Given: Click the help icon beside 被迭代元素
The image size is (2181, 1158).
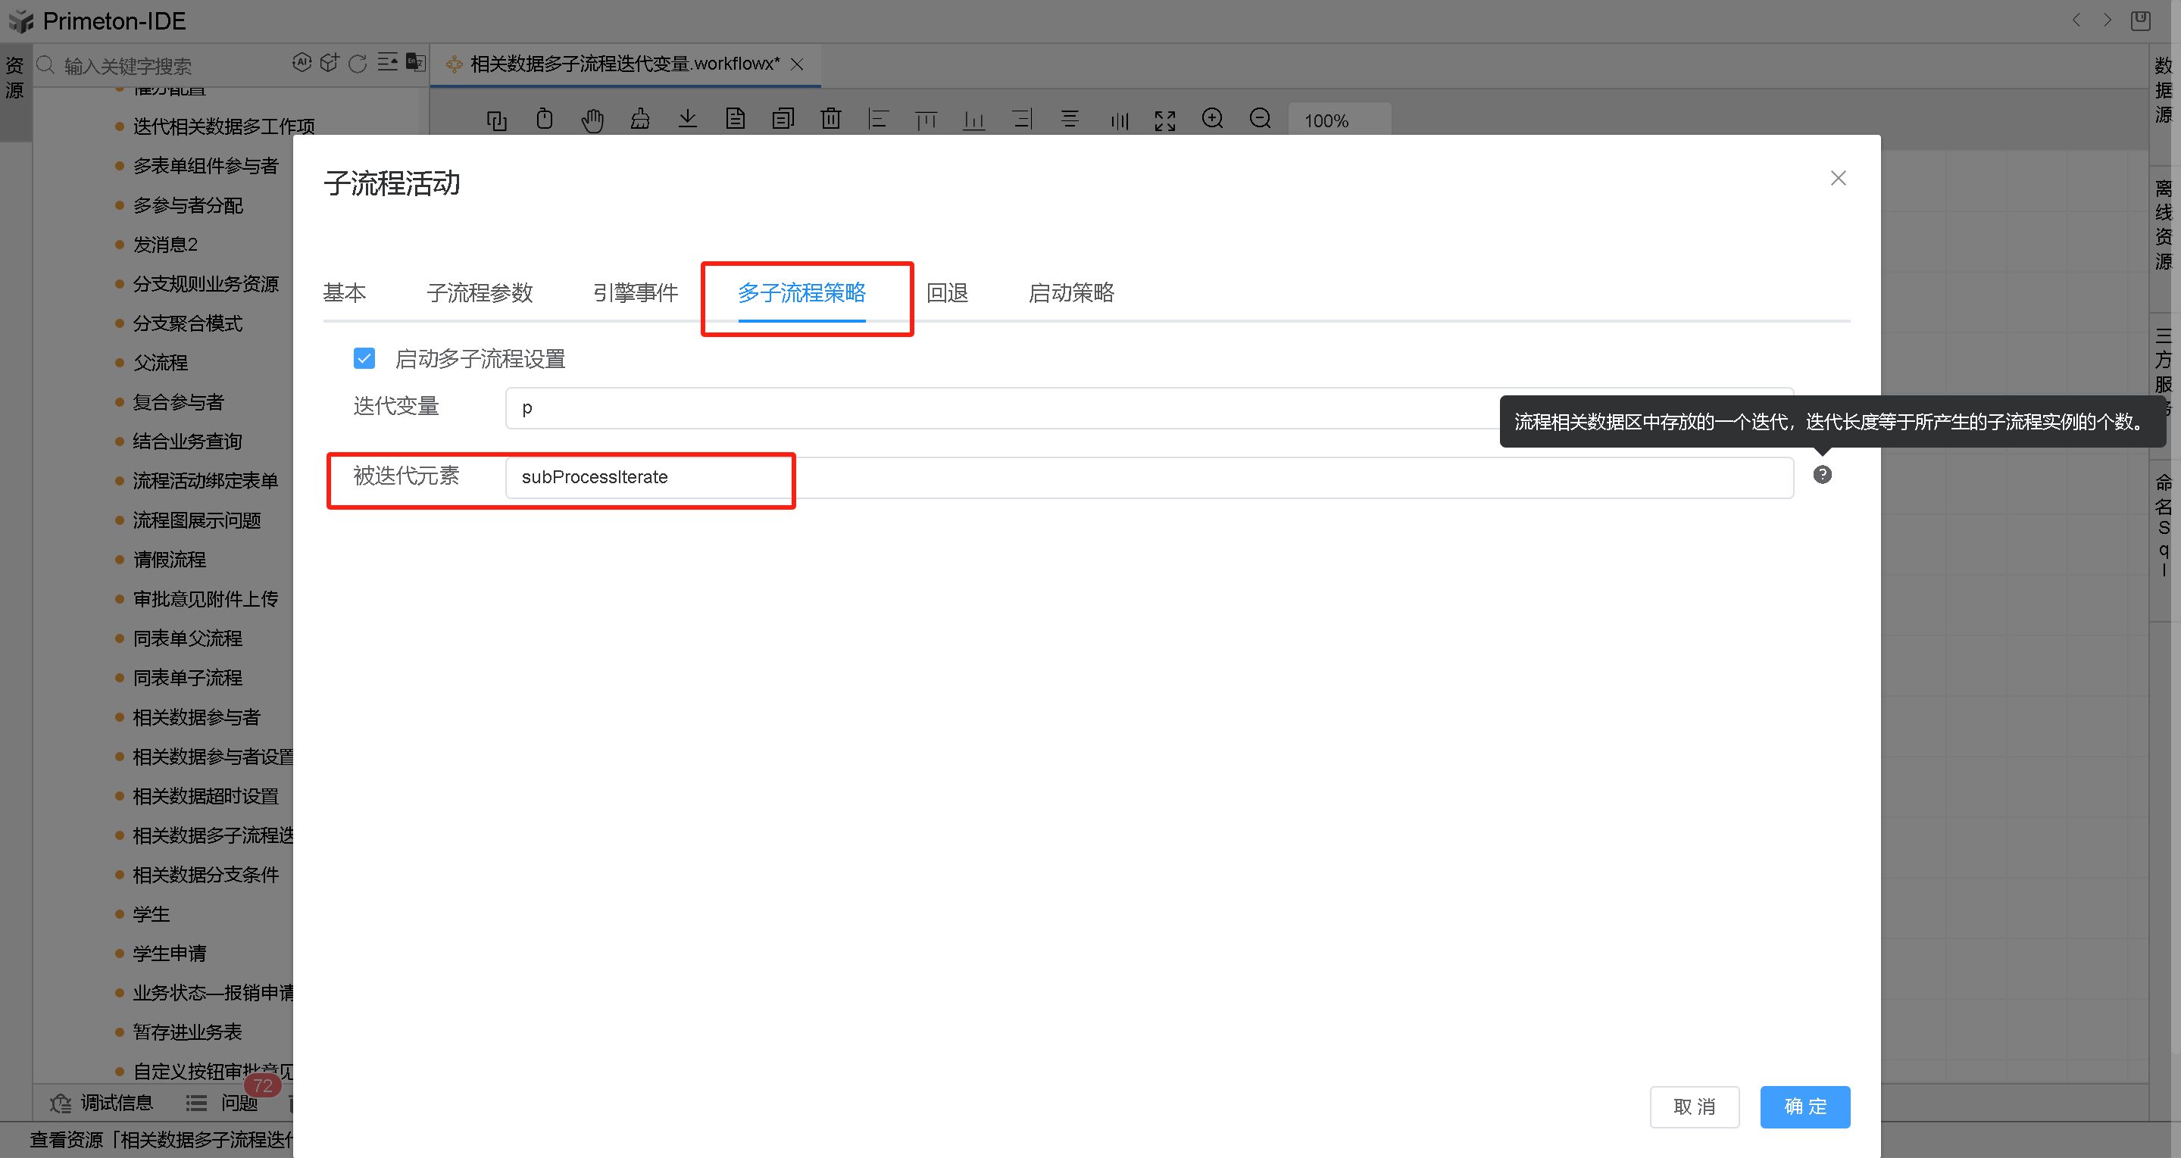Looking at the screenshot, I should [x=1822, y=475].
